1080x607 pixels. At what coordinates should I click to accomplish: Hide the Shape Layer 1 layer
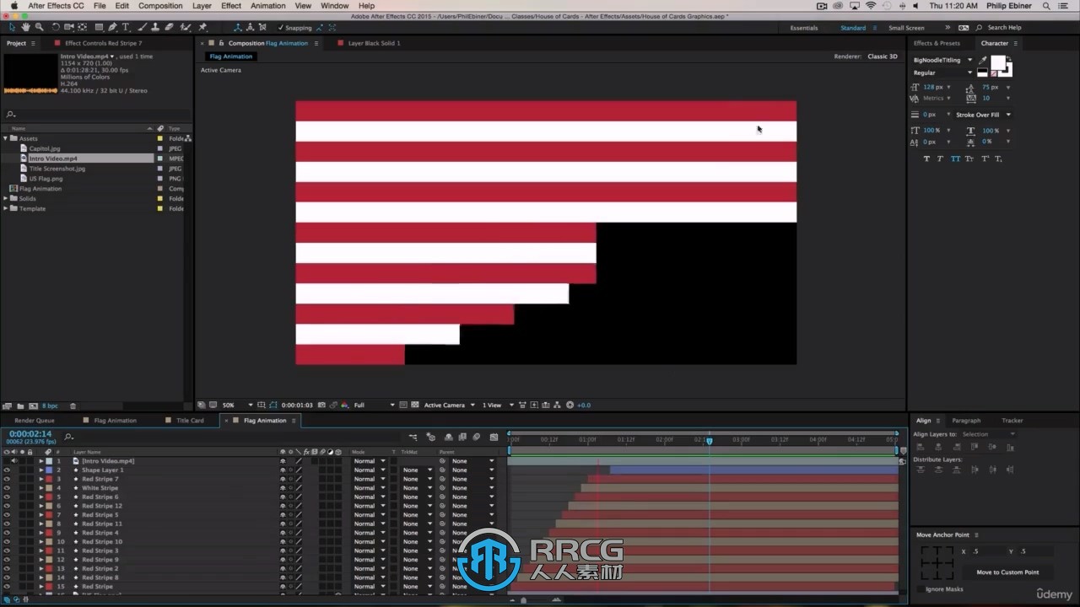7,470
